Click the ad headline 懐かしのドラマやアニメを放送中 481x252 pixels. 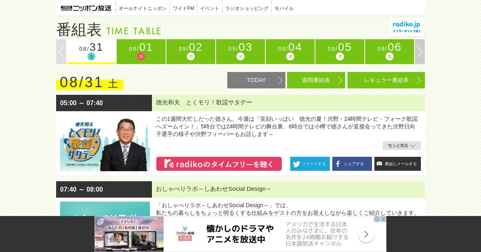pyautogui.click(x=240, y=234)
